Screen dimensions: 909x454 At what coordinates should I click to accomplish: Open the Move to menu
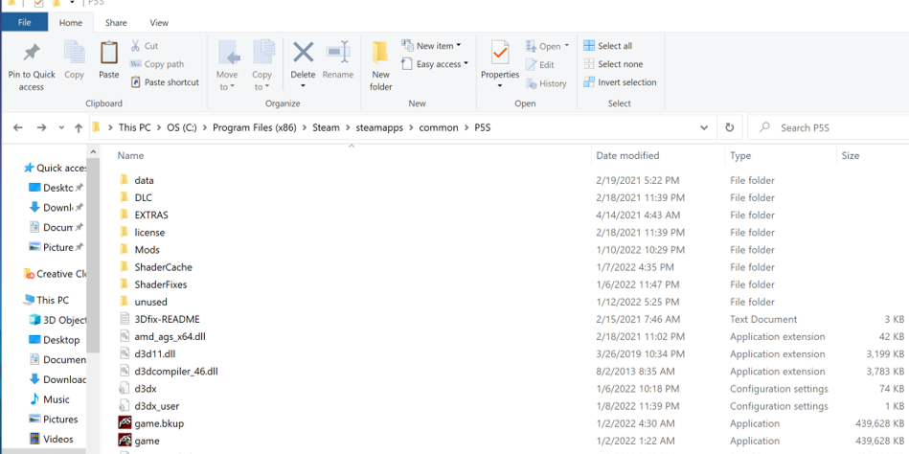pos(227,65)
